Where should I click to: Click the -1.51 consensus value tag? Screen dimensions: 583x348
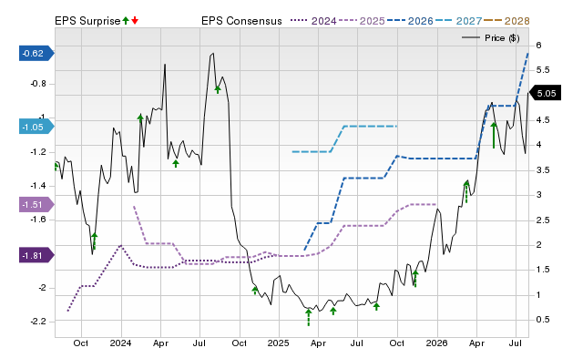coord(36,204)
